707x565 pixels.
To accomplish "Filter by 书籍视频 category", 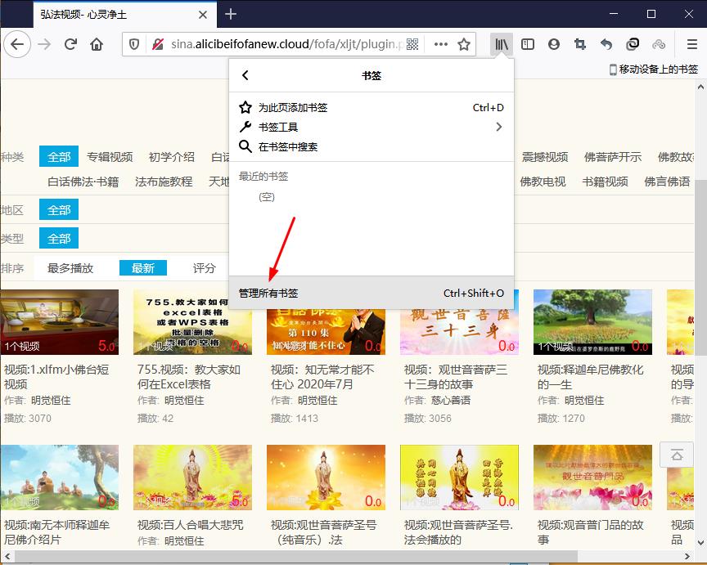I will tap(605, 182).
